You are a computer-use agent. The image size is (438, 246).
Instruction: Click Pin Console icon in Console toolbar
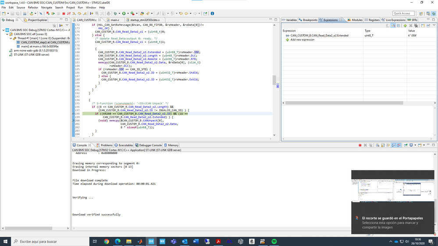pyautogui.click(x=406, y=145)
